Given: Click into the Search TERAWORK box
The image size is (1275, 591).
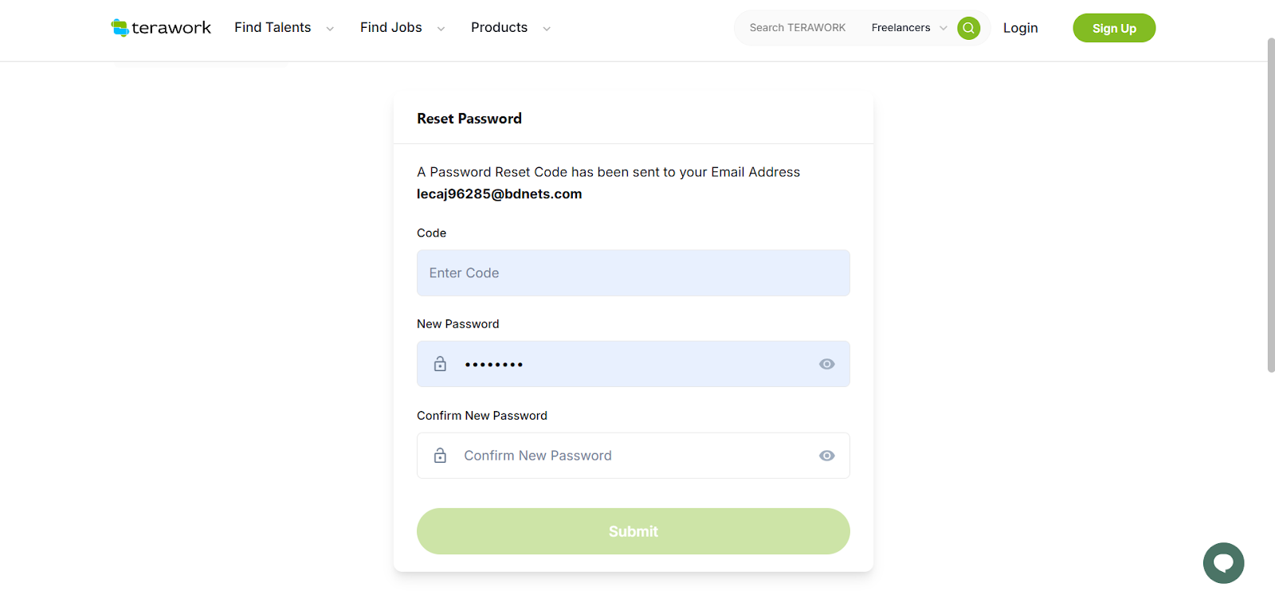Looking at the screenshot, I should coord(797,28).
